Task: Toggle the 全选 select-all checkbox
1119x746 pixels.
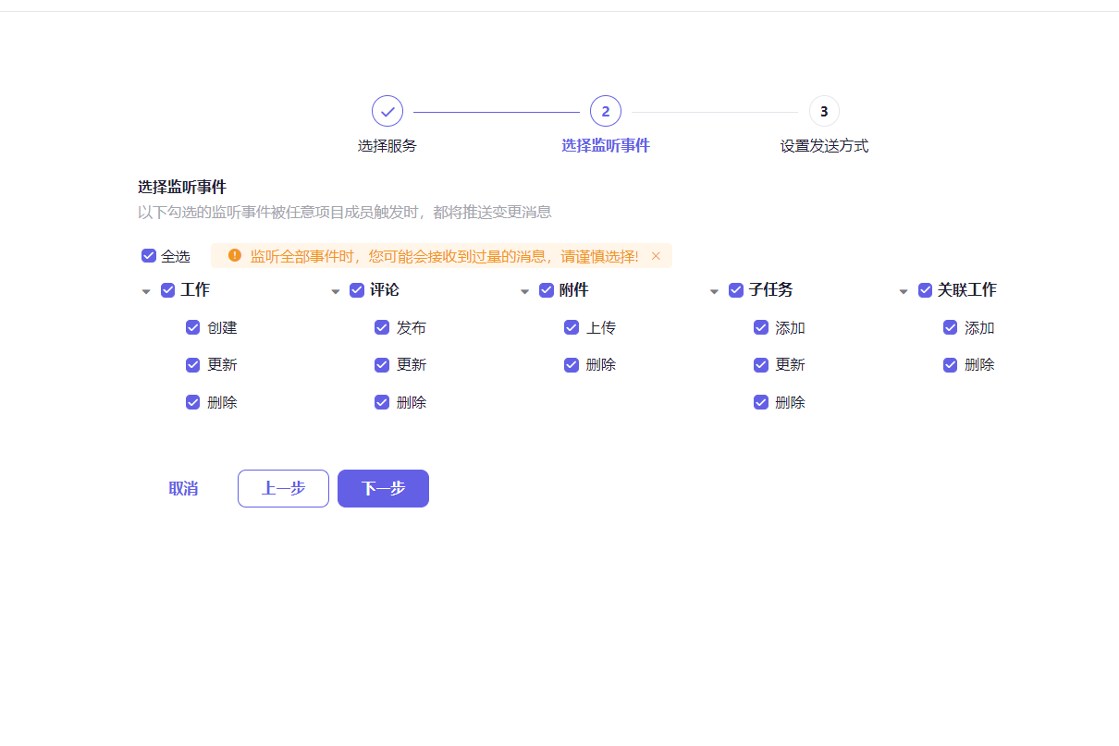Action: 149,255
